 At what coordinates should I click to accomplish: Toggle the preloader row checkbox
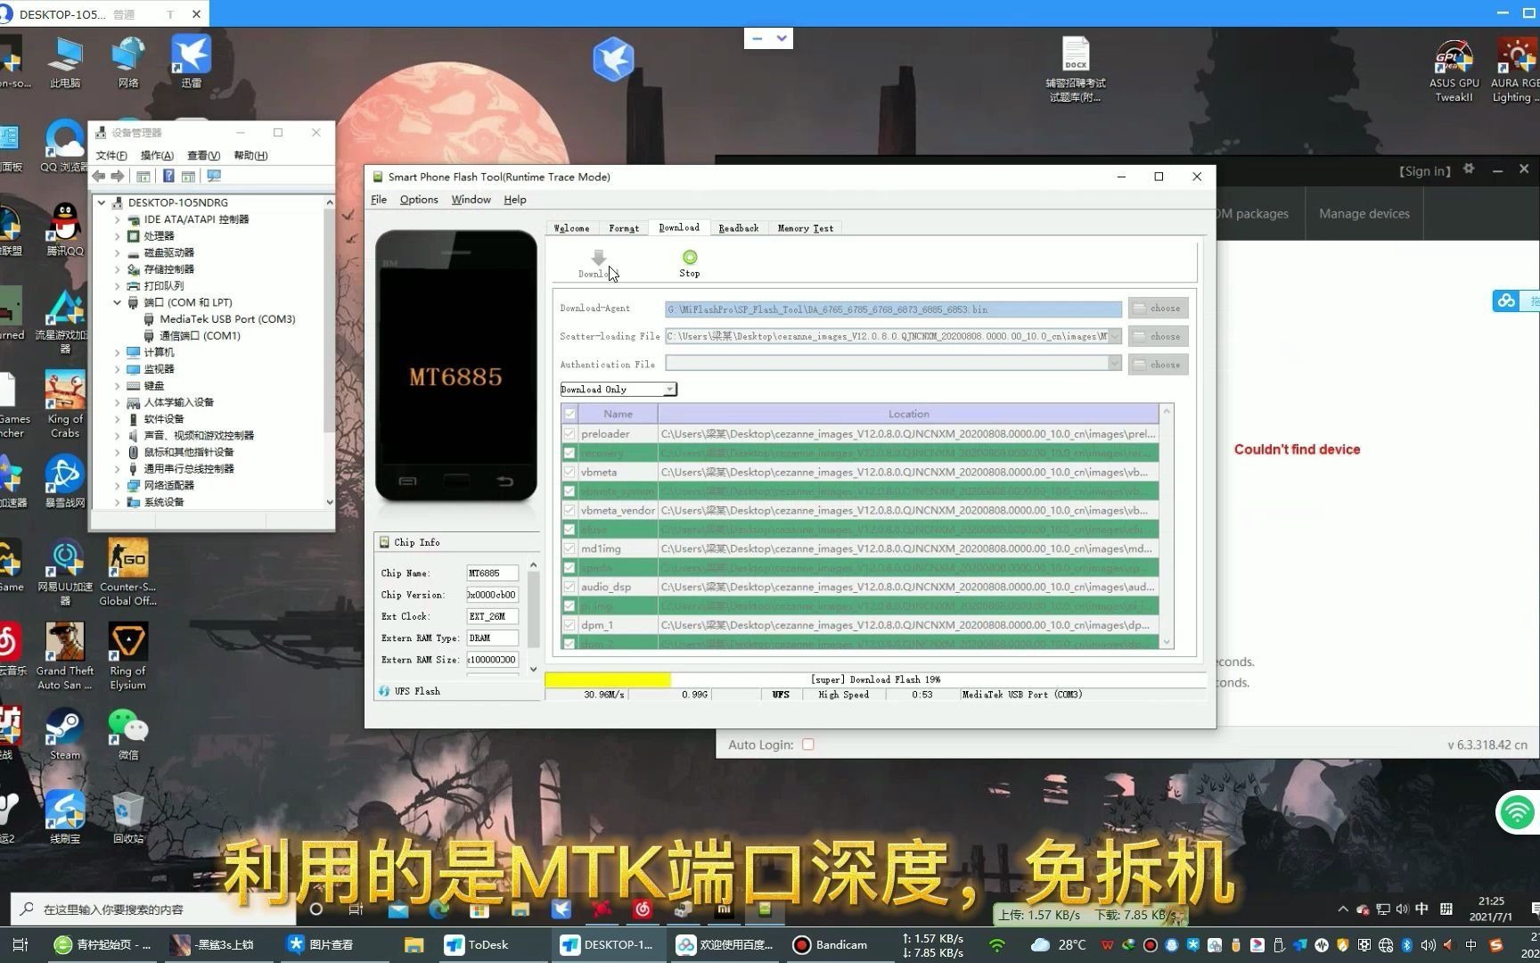click(569, 434)
